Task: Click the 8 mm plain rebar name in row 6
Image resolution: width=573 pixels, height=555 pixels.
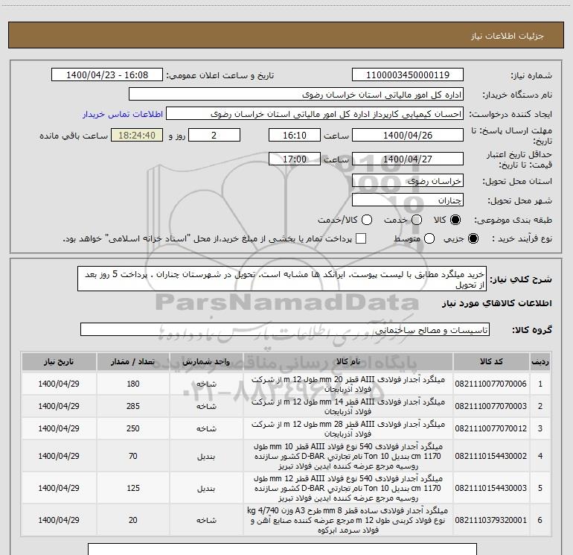Action: tap(348, 520)
